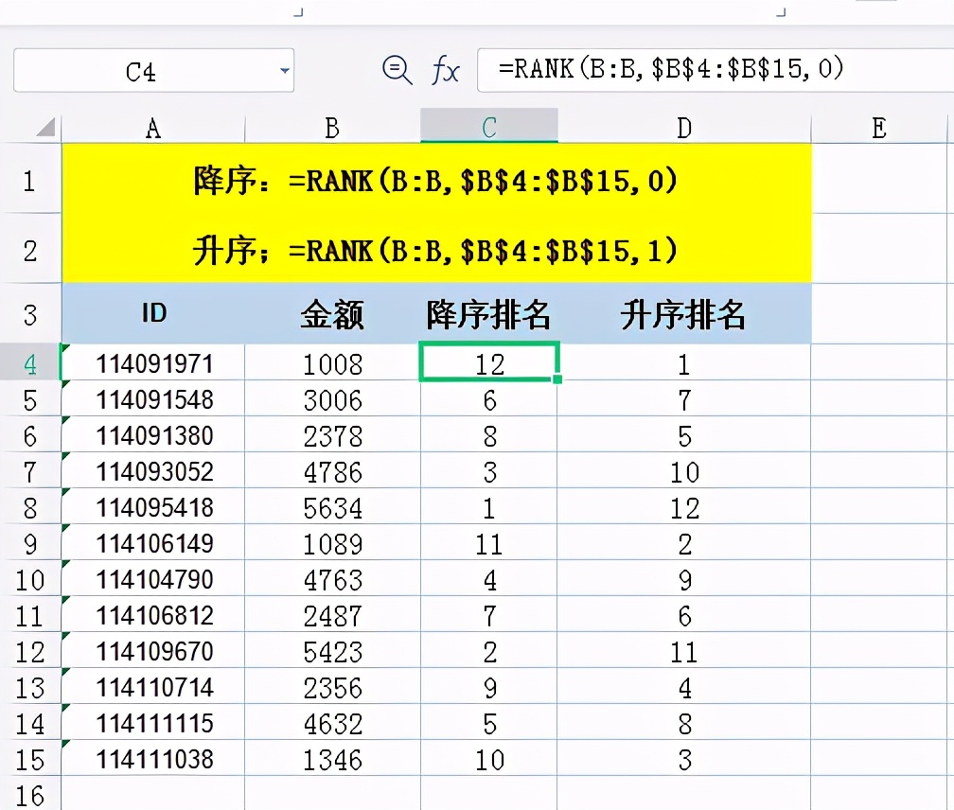Select the 降序排名 header cell
The width and height of the screenshot is (954, 810).
(488, 317)
